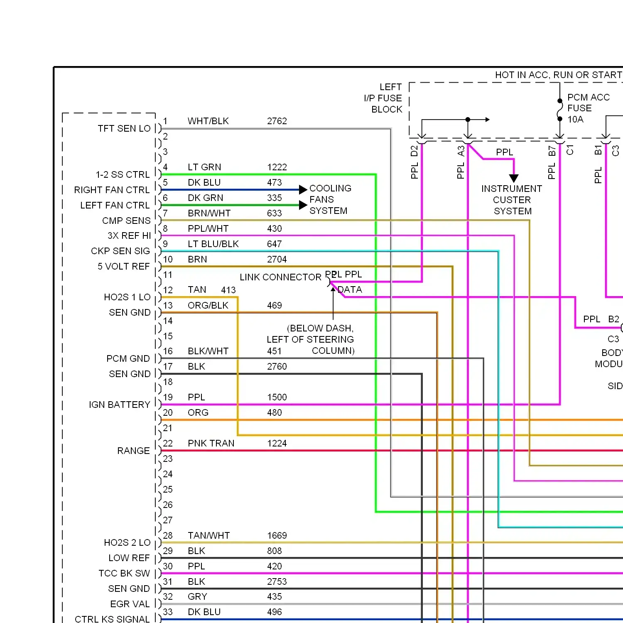
Task: Select the "HO2S 2 LO" label
Action: tap(127, 542)
